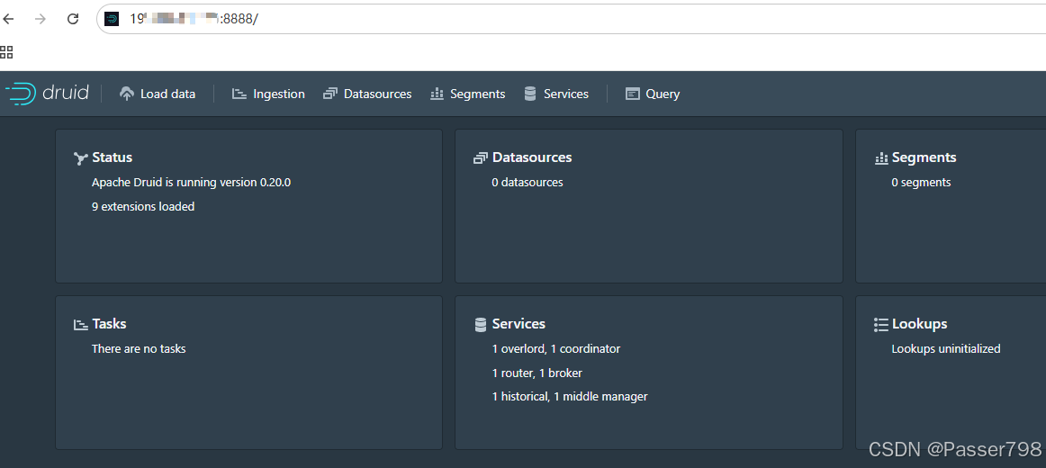Click the browser address bar

571,19
